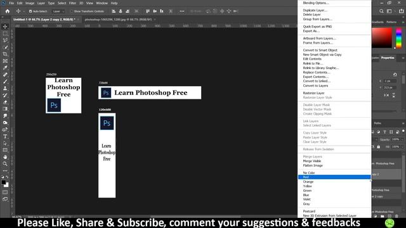
Task: Pick the Quick Selection tool
Action: pyautogui.click(x=5, y=47)
